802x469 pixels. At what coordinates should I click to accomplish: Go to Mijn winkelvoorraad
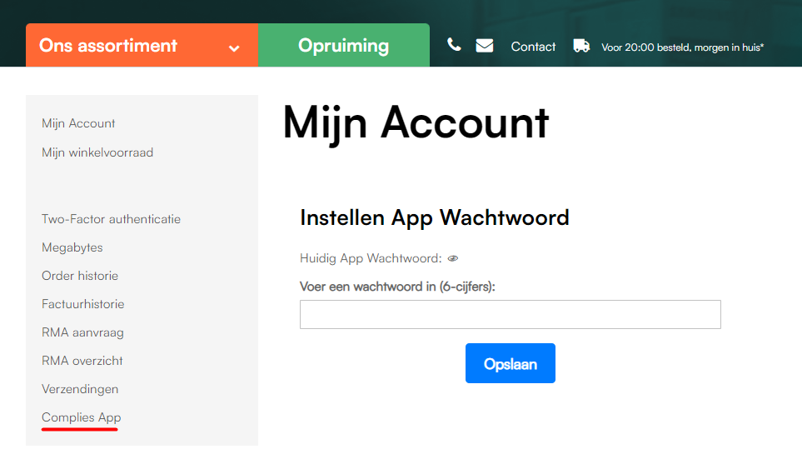coord(97,152)
